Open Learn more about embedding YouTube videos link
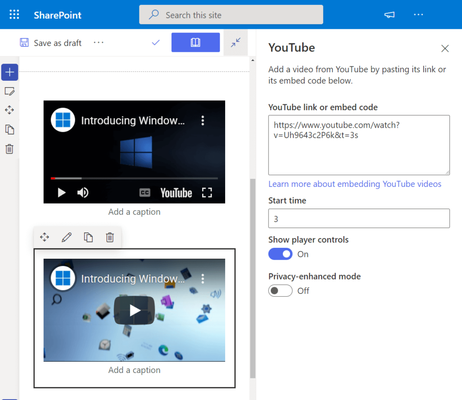This screenshot has height=400, width=462. (355, 184)
